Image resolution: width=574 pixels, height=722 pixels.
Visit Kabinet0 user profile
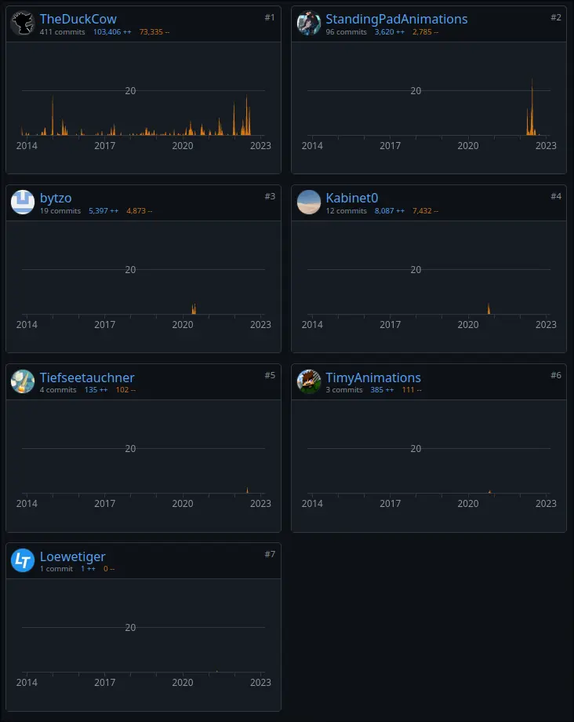click(352, 198)
